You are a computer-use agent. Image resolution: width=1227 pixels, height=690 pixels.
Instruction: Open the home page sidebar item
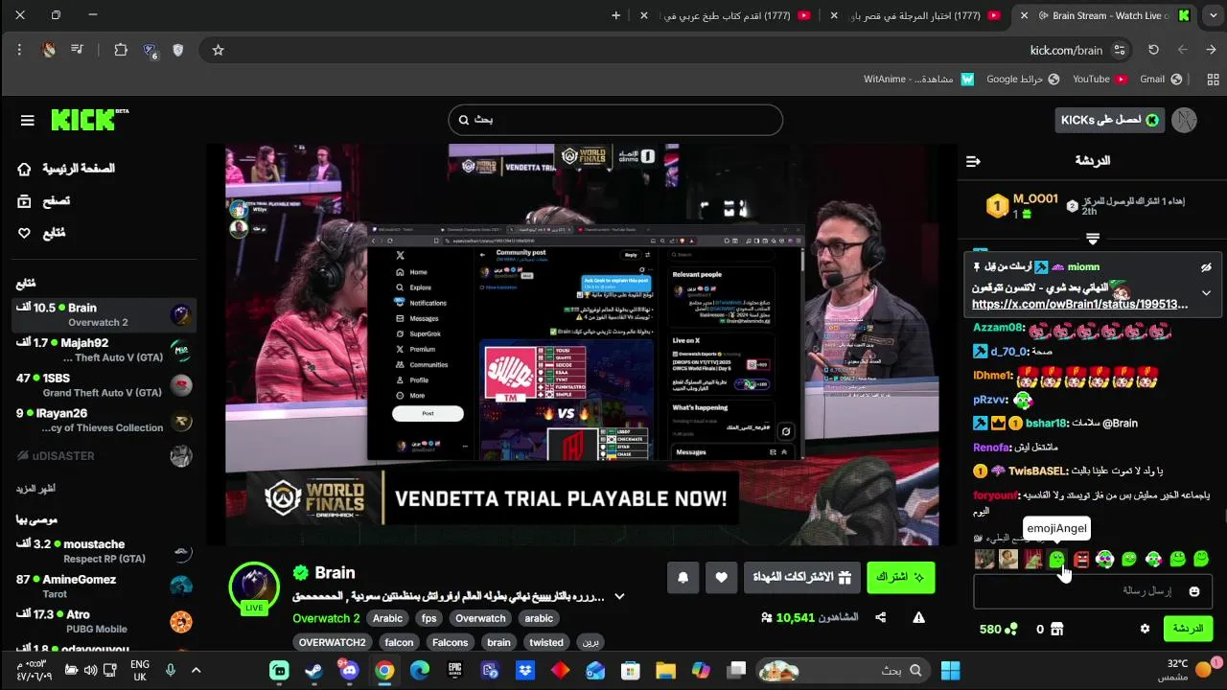(65, 169)
